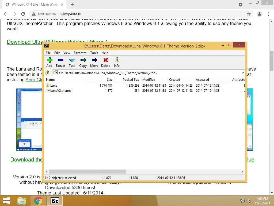The width and height of the screenshot is (274, 206).
Task: Click the Not secure warning icon
Action: click(34, 14)
